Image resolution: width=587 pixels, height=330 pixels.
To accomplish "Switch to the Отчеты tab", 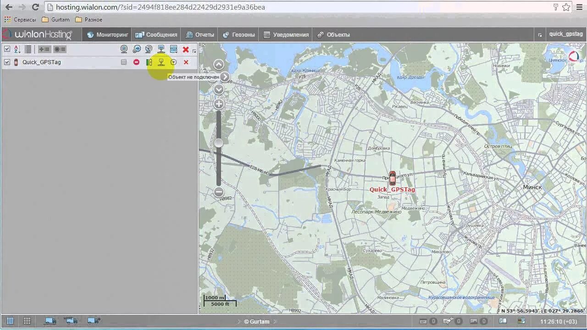I will pyautogui.click(x=200, y=34).
